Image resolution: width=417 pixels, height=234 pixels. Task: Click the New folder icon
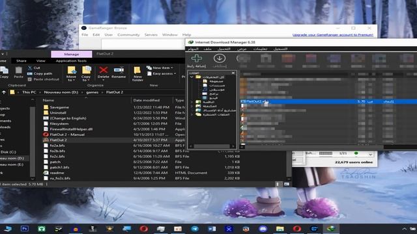coord(137,70)
